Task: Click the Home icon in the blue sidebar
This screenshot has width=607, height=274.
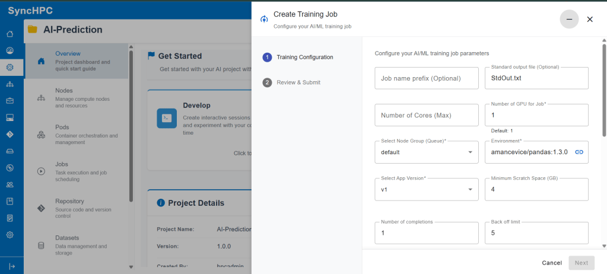Action: click(x=10, y=34)
